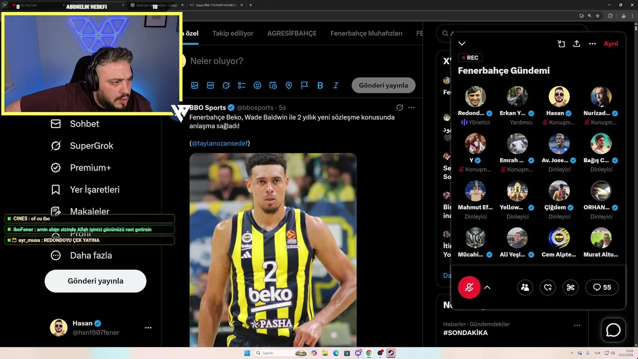The height and width of the screenshot is (359, 638).
Task: Open account menu dots beside Hasan
Action: [148, 328]
